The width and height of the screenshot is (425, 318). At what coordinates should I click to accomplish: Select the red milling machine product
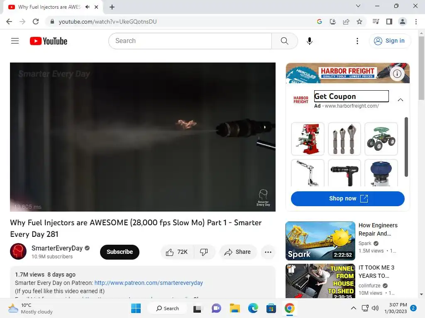(308, 139)
